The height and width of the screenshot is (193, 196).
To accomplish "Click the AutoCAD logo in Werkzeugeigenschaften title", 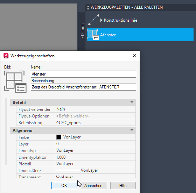I will (6, 56).
